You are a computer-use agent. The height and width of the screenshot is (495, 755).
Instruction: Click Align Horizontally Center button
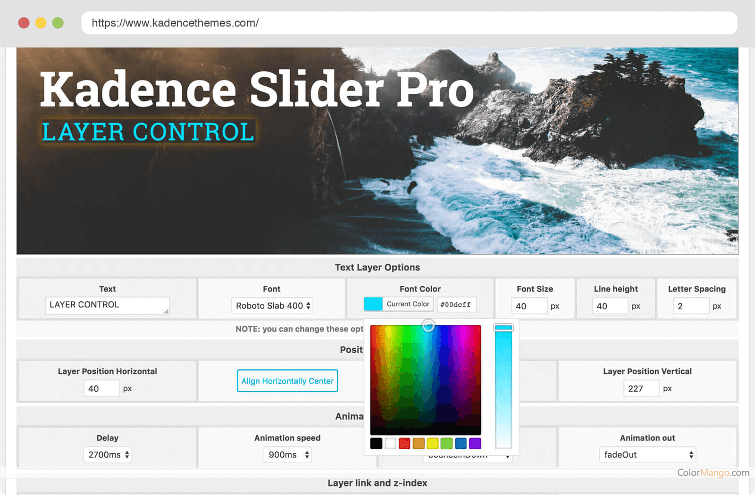[x=287, y=381]
